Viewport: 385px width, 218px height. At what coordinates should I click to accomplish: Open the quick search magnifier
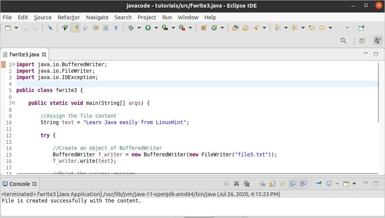click(343, 40)
